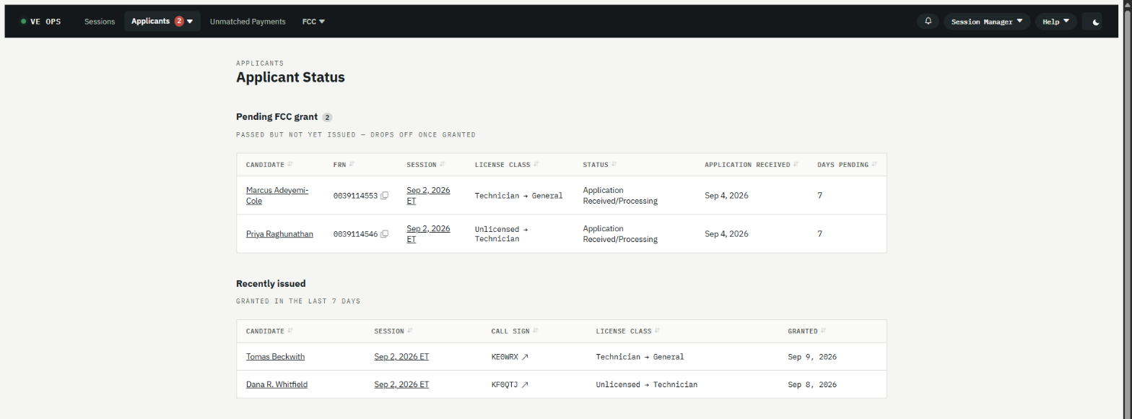Screen dimensions: 1132x419
Task: Sort pending table by FRN
Action: coord(344,165)
